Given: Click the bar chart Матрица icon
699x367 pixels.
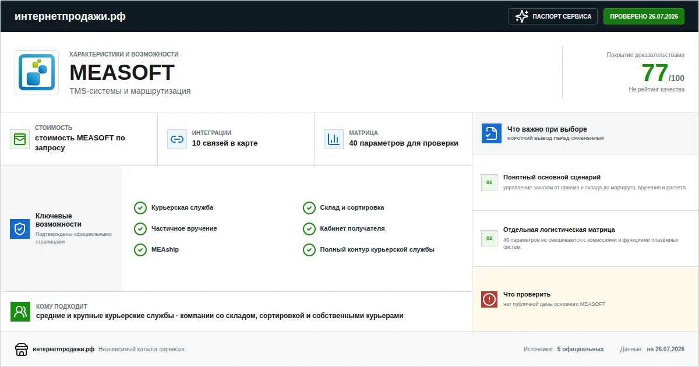Looking at the screenshot, I should point(334,139).
